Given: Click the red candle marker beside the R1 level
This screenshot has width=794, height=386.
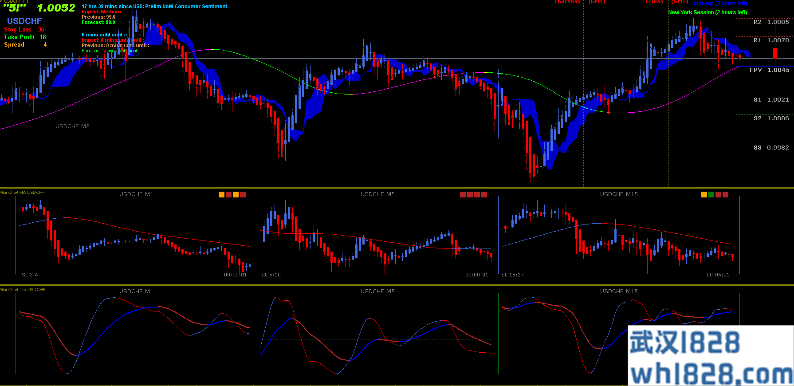Looking at the screenshot, I should coord(775,53).
